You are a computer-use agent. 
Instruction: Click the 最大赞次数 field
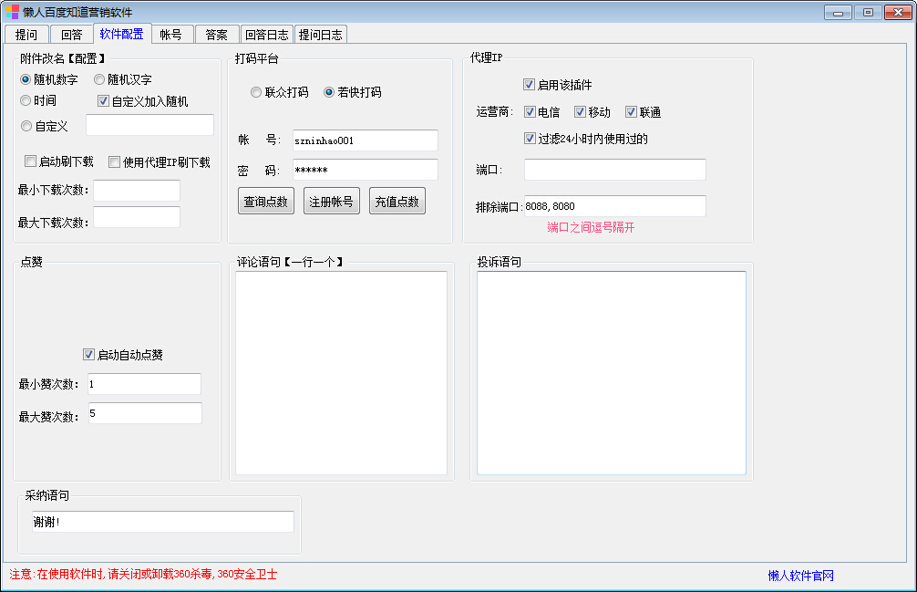(x=145, y=413)
